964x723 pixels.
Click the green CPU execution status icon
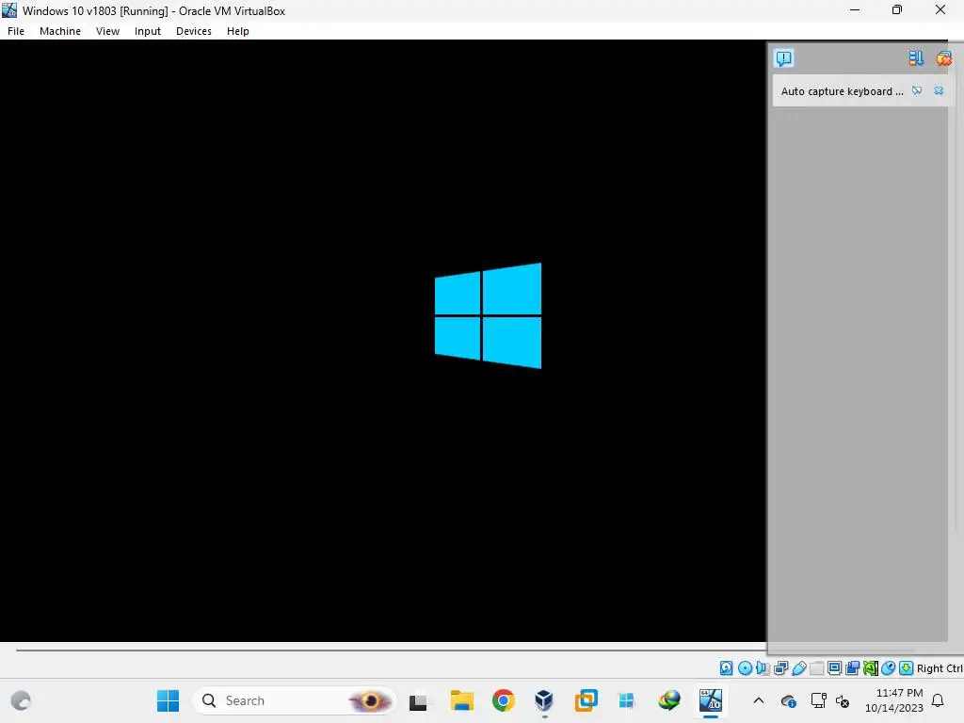pos(871,668)
